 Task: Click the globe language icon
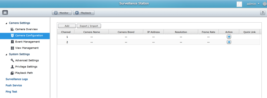tap(265, 4)
